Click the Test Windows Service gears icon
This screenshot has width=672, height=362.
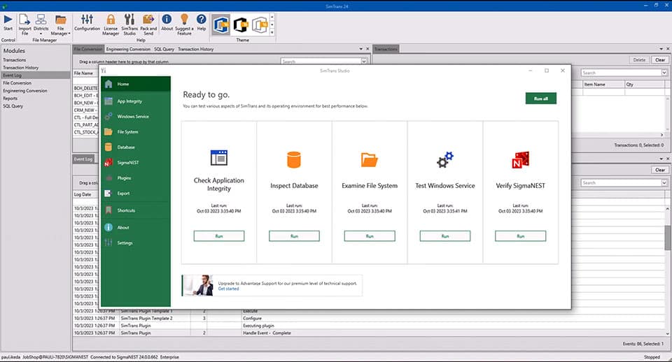tap(445, 159)
